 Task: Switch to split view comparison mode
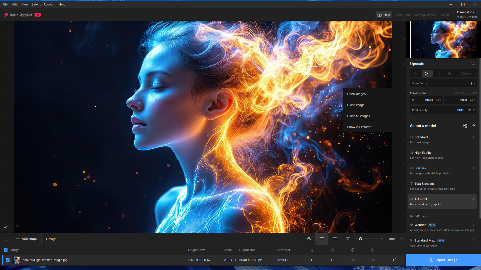[335, 239]
